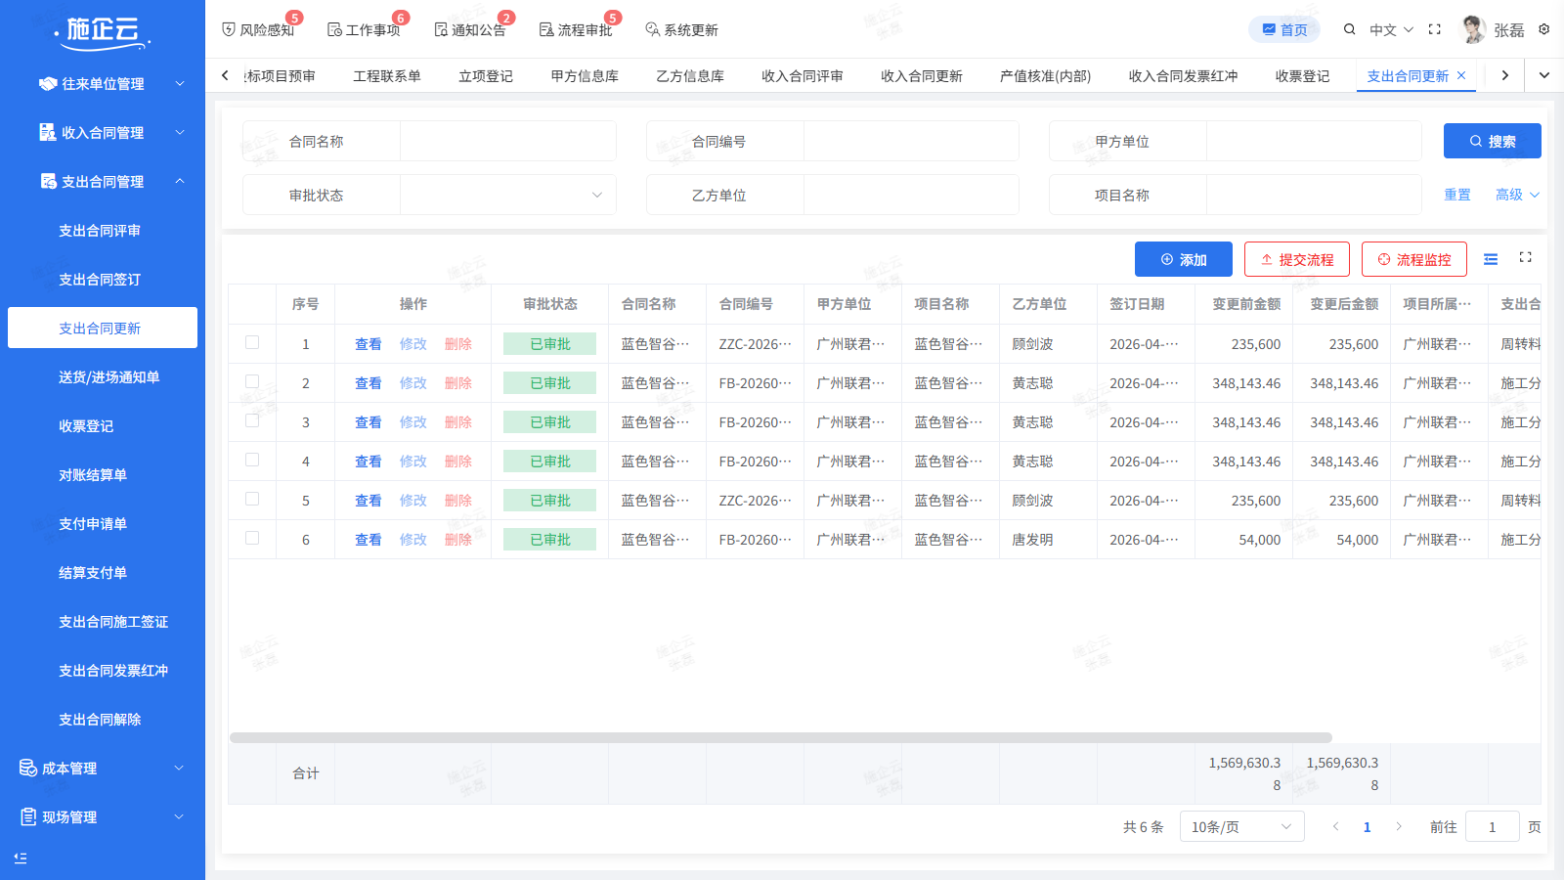1564x880 pixels.
Task: Click the 首页 home button
Action: (x=1284, y=29)
